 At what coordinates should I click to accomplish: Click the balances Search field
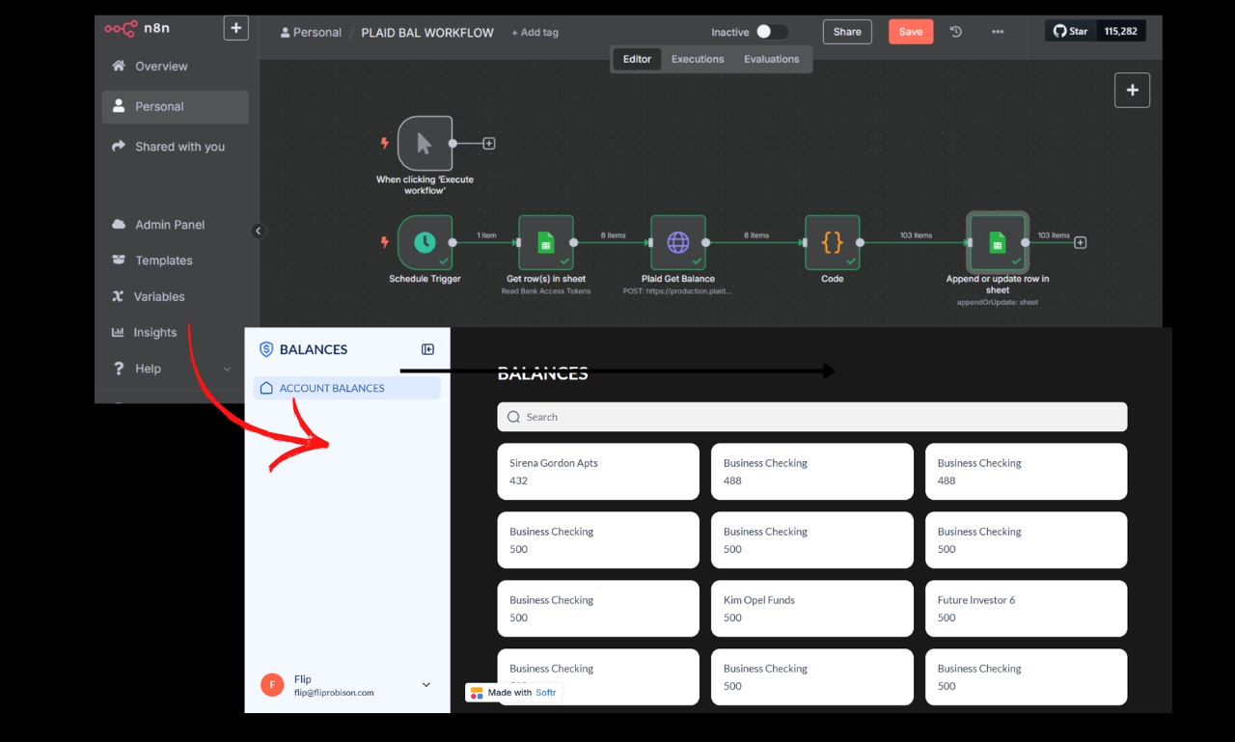coord(811,417)
